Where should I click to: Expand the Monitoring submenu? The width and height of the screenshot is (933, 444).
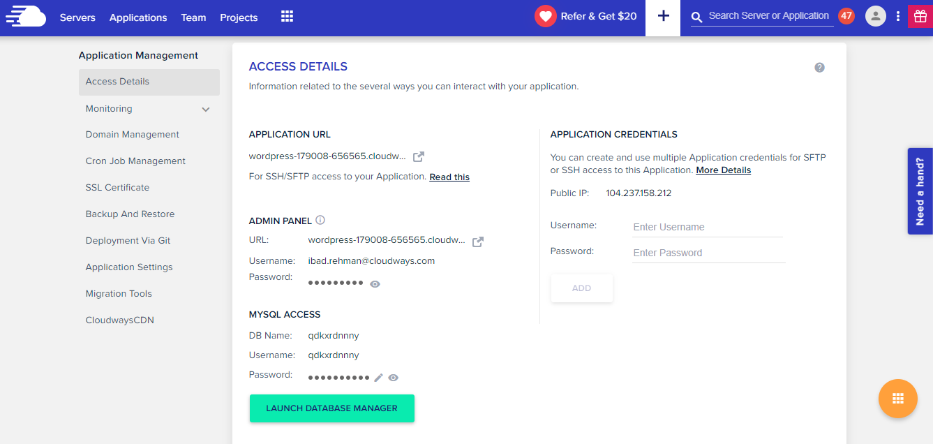coord(206,110)
